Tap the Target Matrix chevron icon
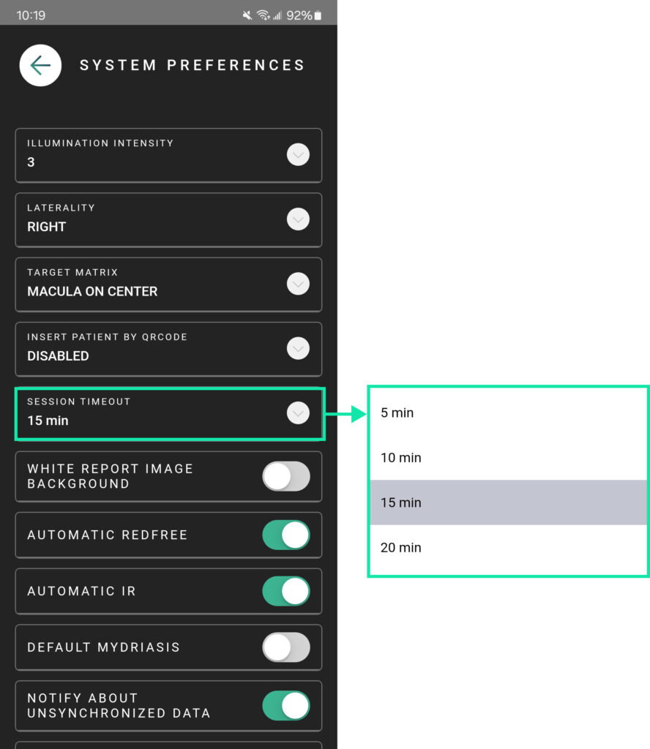The image size is (650, 749). click(298, 284)
